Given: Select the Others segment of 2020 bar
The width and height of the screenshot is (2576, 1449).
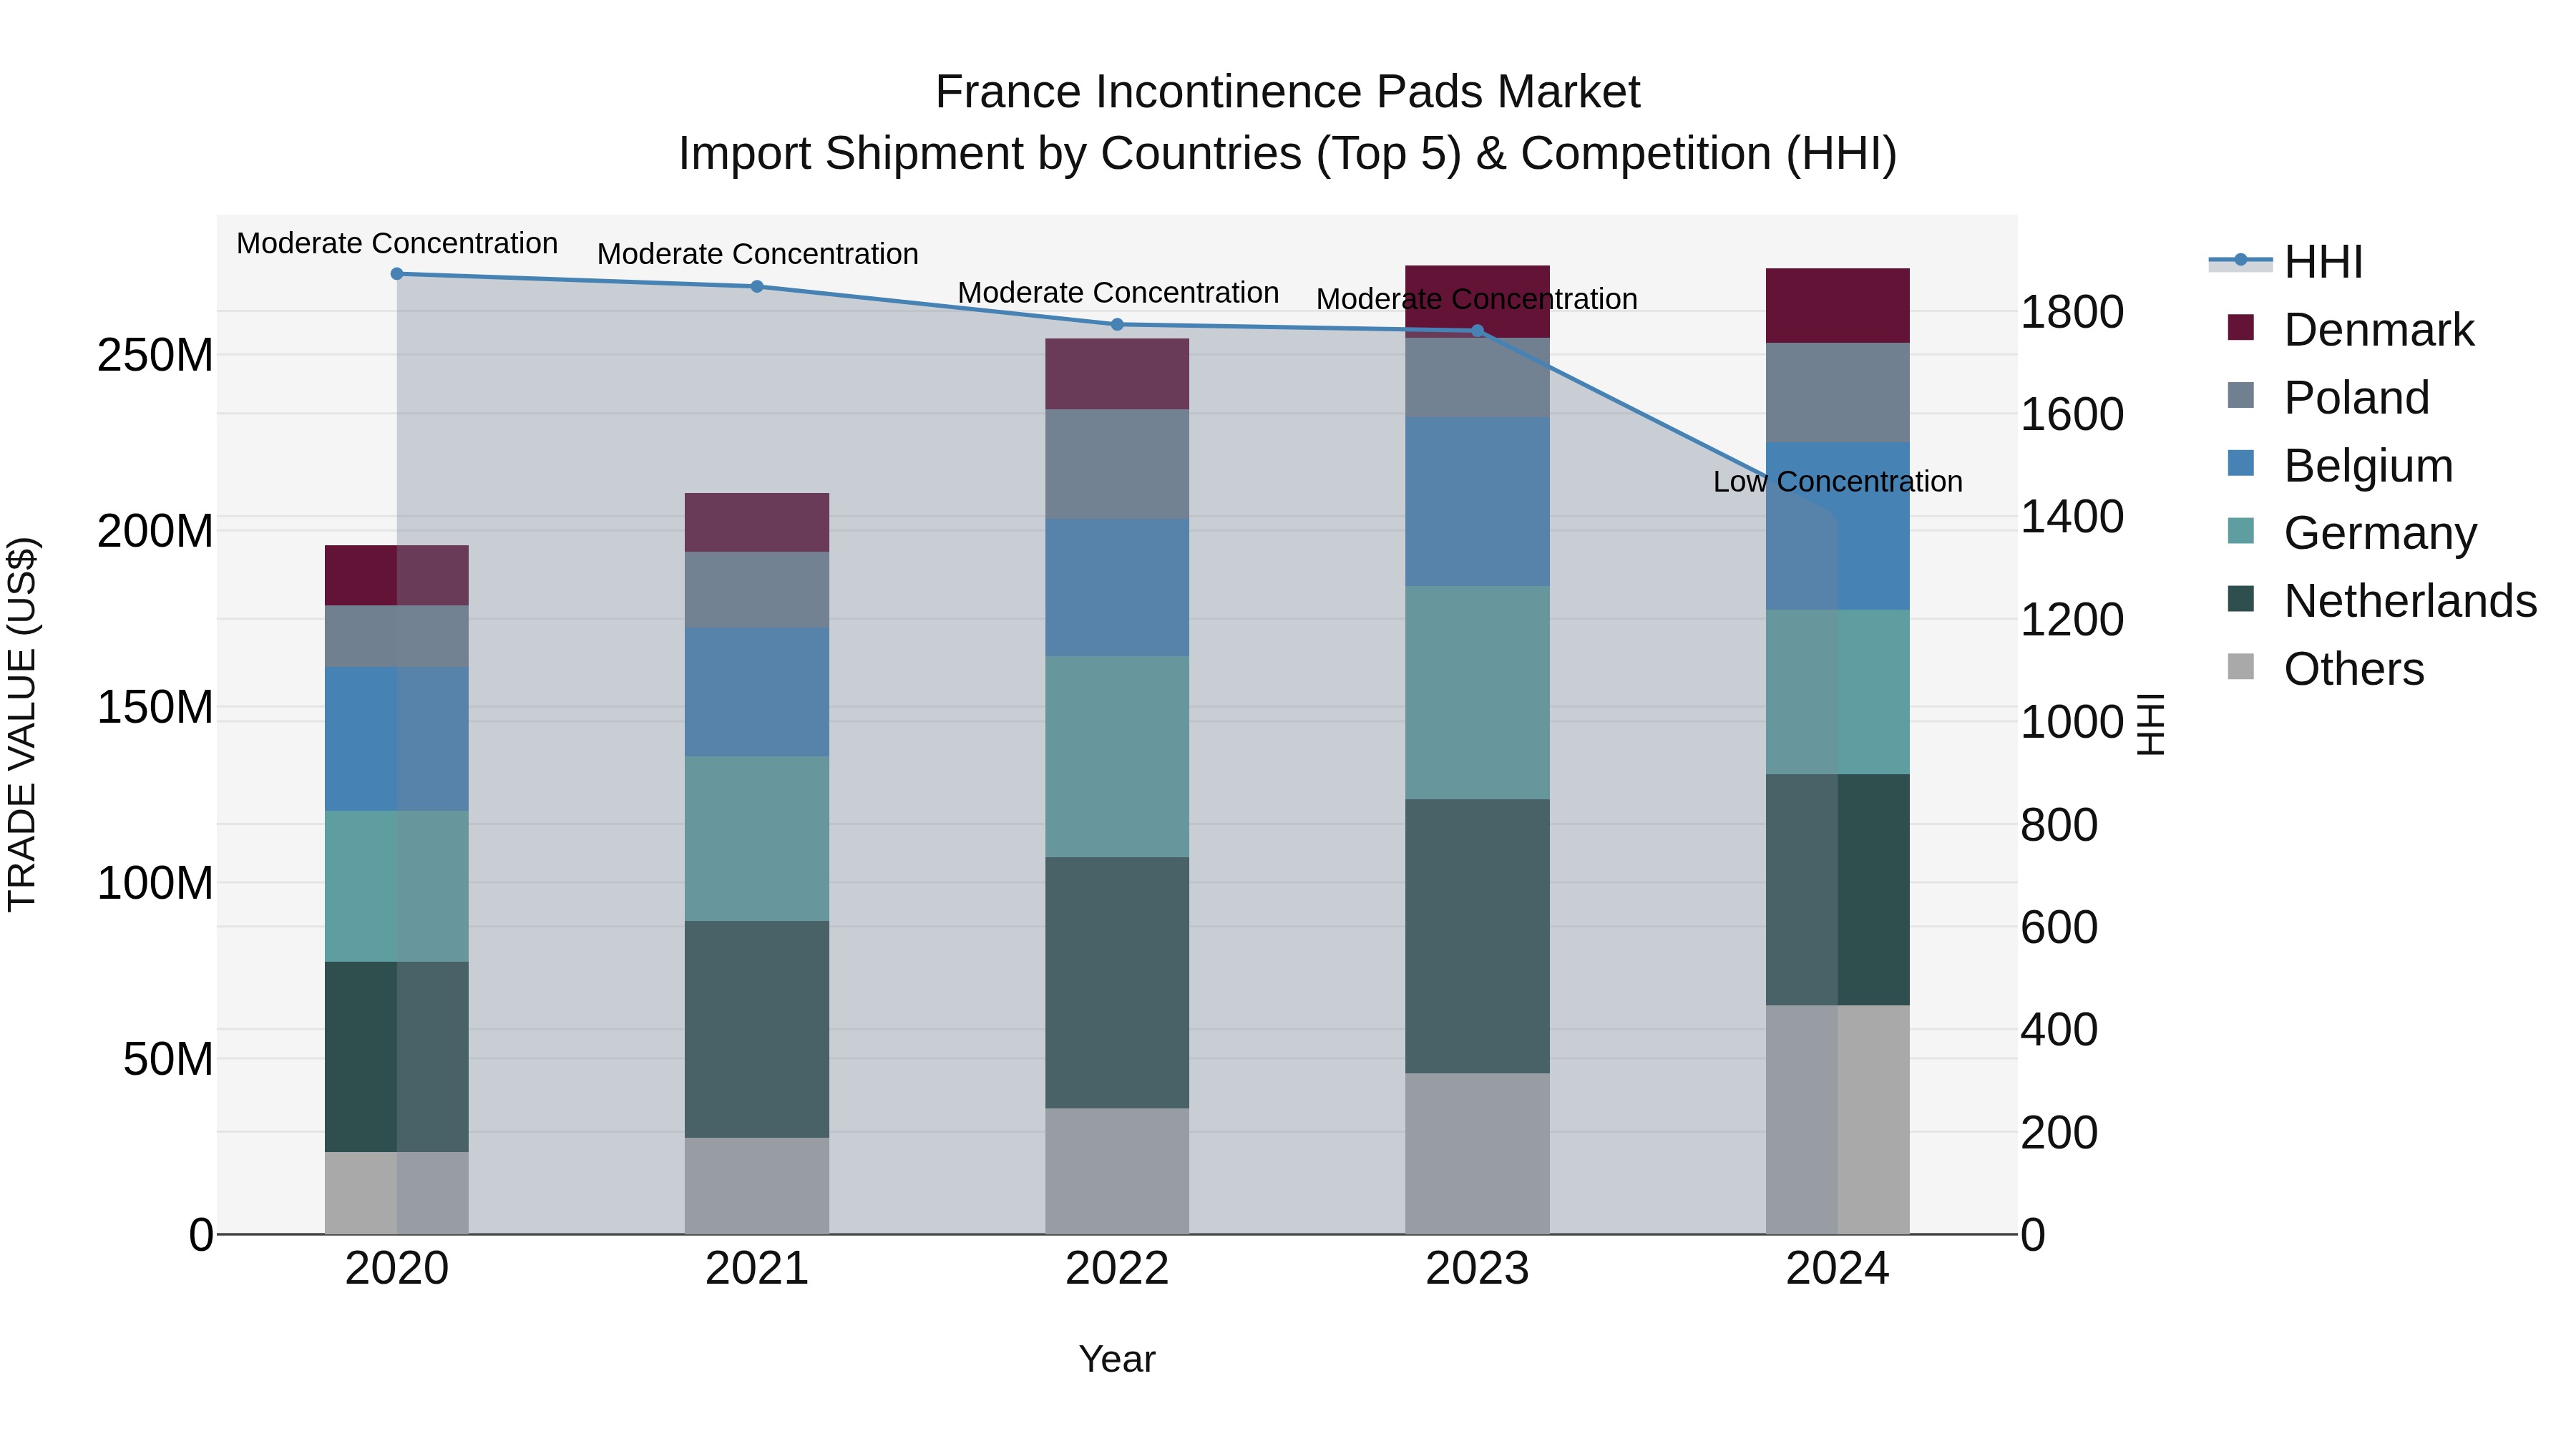Looking at the screenshot, I should click(397, 1194).
